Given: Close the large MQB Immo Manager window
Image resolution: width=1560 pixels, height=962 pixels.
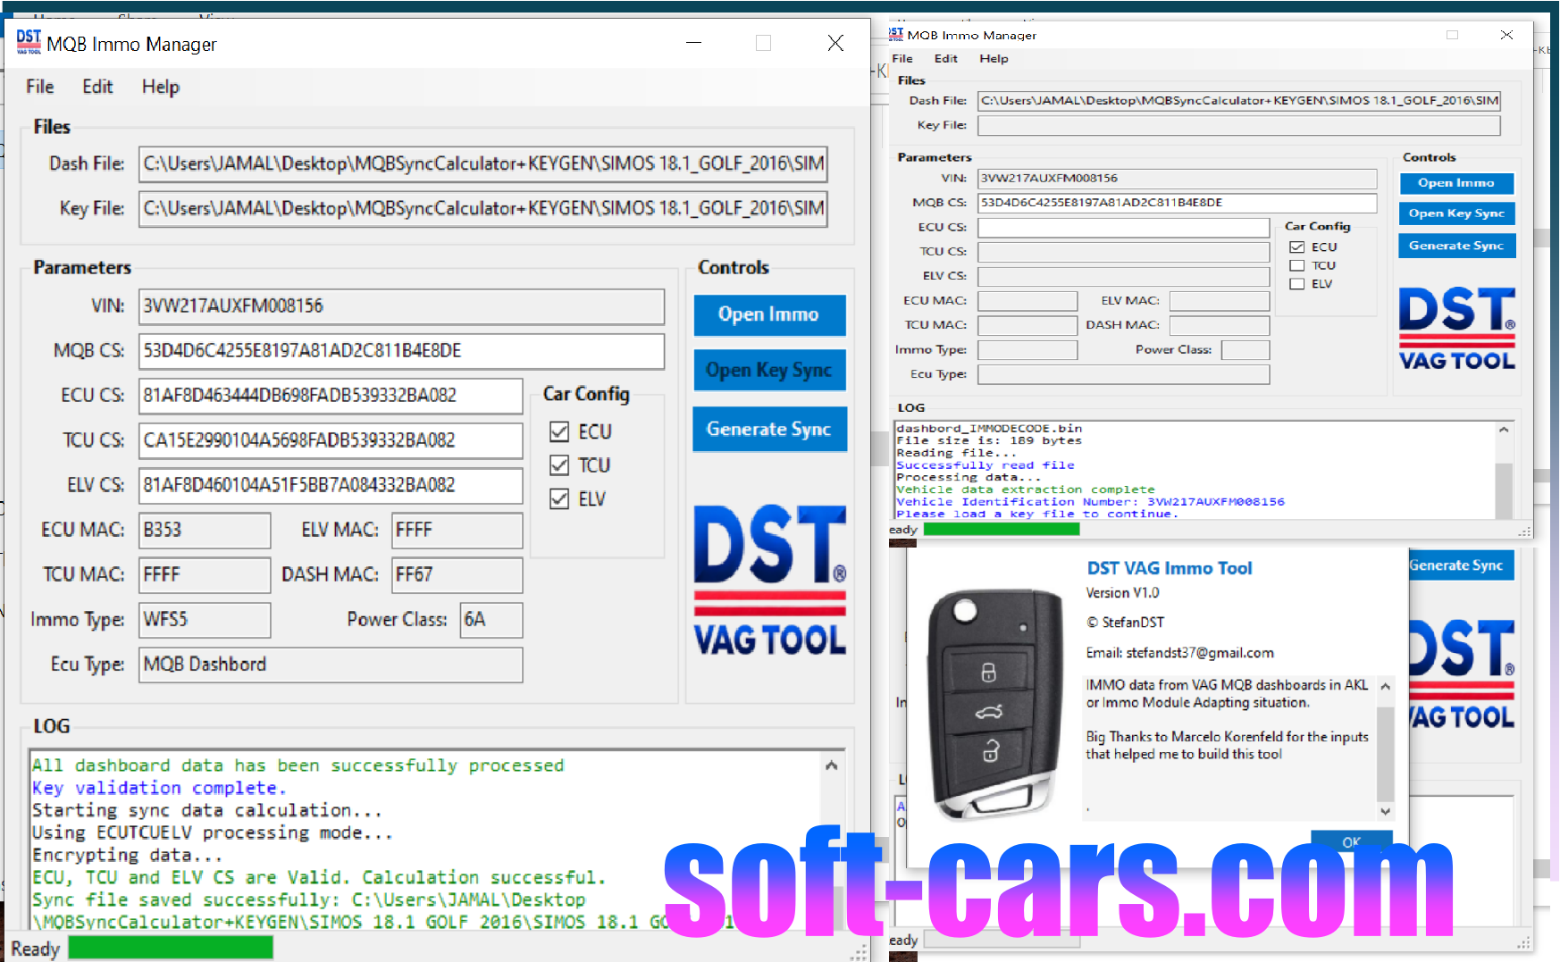Looking at the screenshot, I should [x=835, y=43].
